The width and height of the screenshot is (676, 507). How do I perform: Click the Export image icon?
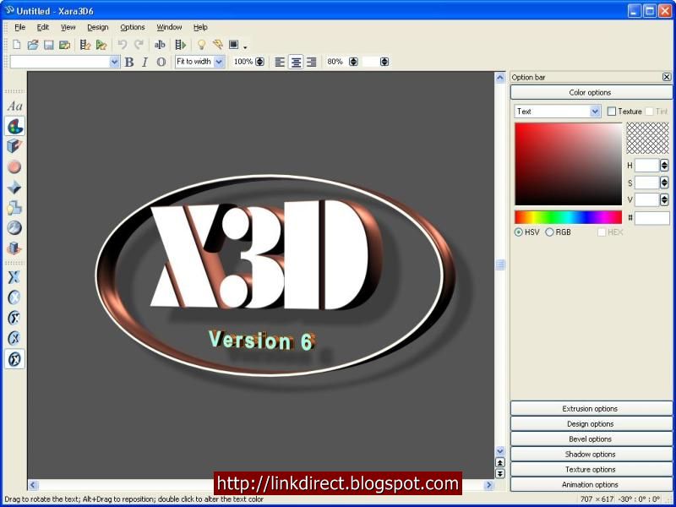pos(65,45)
